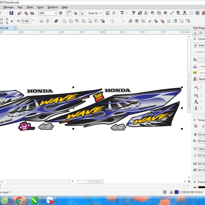The height and width of the screenshot is (205, 205).
Task: Open the 24% zoom level dropdown
Action: [x=55, y=13]
